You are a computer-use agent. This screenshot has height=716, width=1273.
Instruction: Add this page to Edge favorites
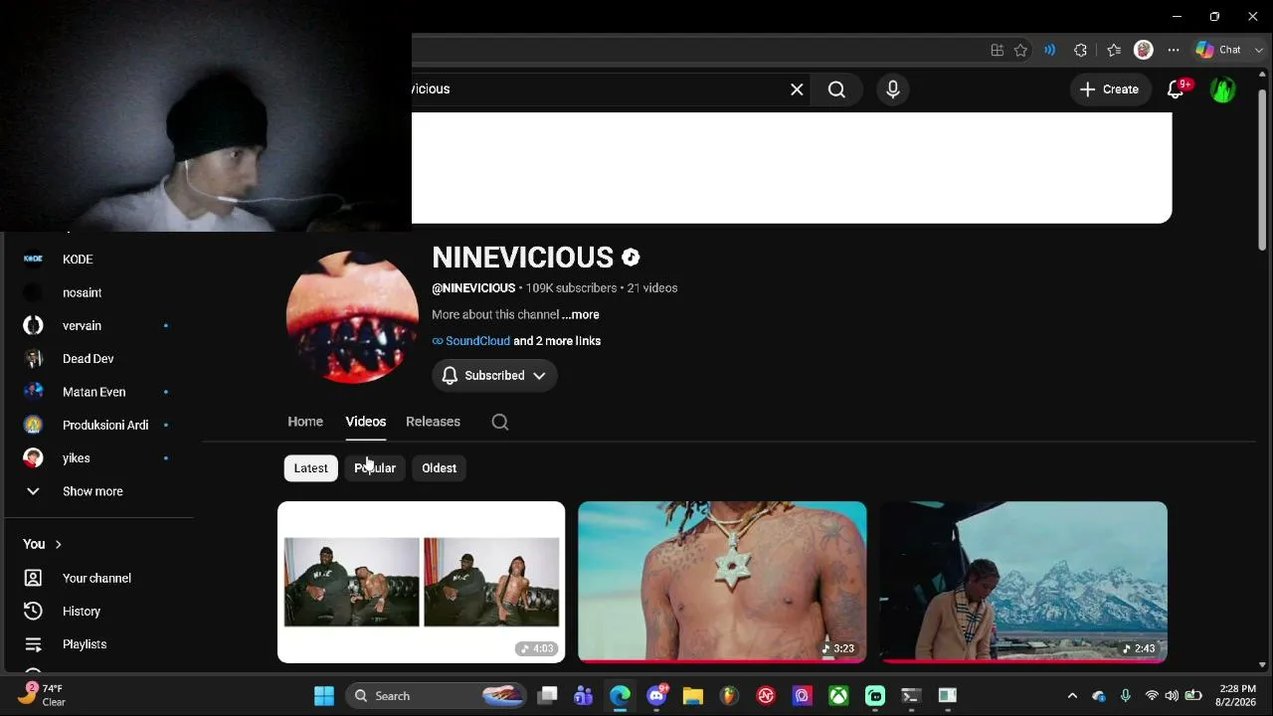pos(1020,50)
